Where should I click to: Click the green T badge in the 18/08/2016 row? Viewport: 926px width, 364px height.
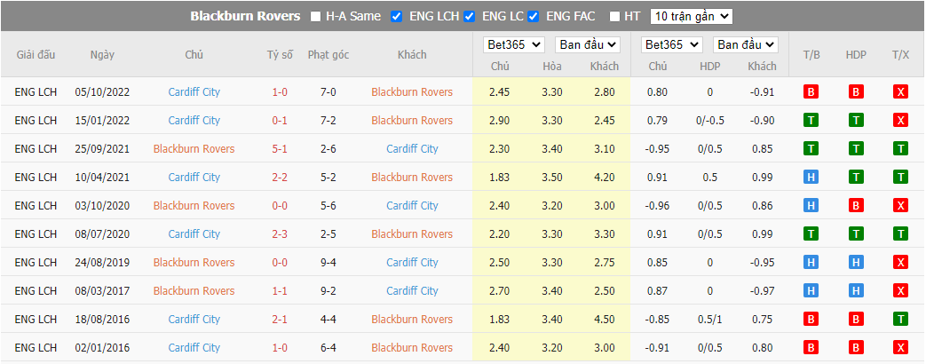pyautogui.click(x=900, y=319)
